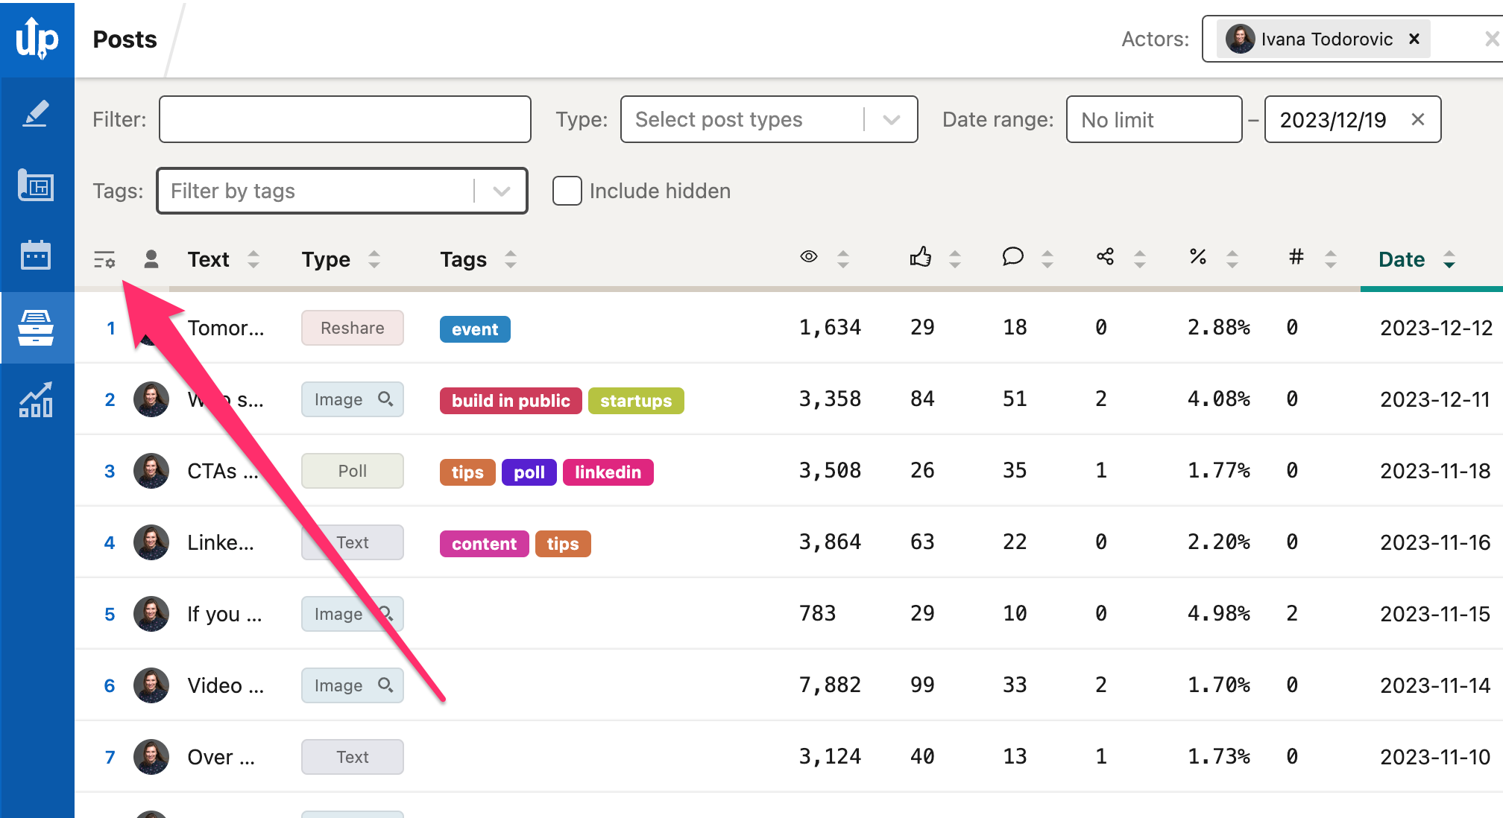Switch to the Posts page heading
The image size is (1503, 818).
pos(124,39)
